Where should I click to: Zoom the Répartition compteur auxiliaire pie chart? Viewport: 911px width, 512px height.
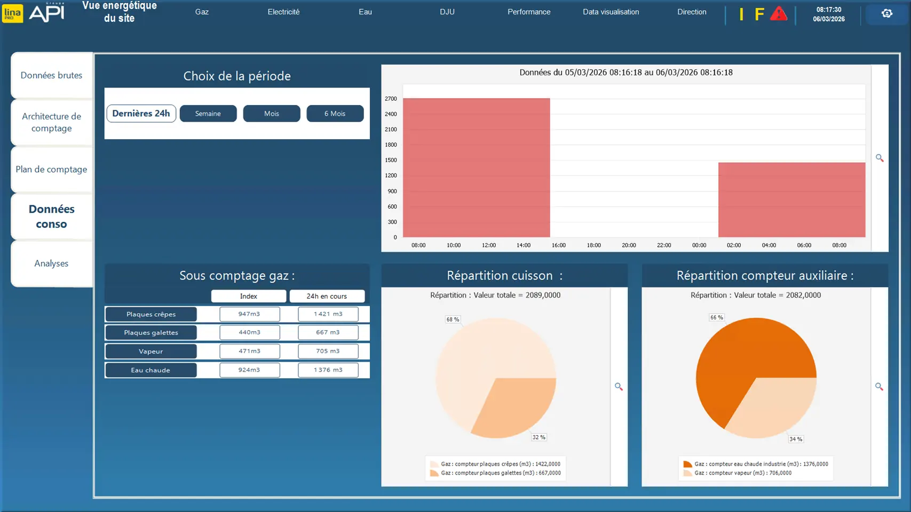pos(879,387)
